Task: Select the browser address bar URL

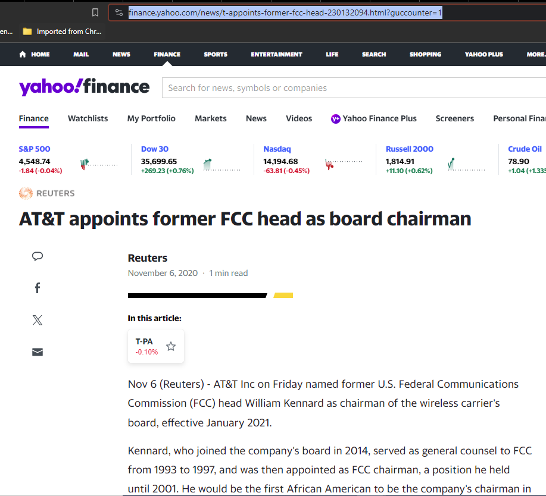Action: click(x=285, y=13)
